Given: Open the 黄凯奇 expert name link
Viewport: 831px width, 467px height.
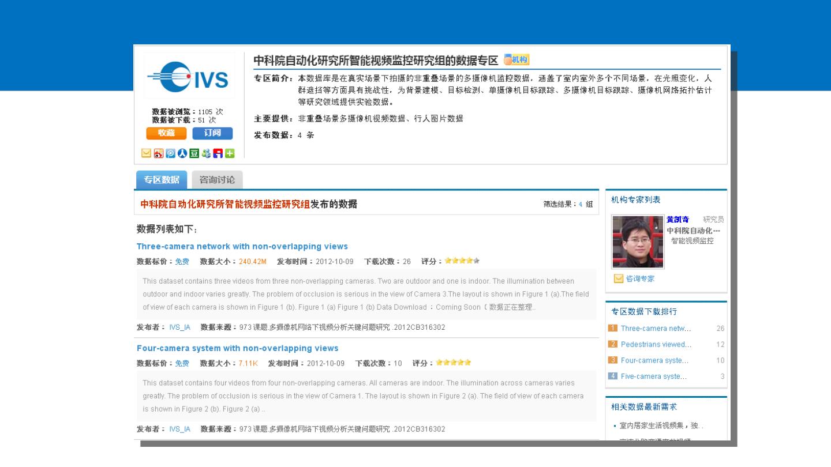Looking at the screenshot, I should tap(677, 220).
